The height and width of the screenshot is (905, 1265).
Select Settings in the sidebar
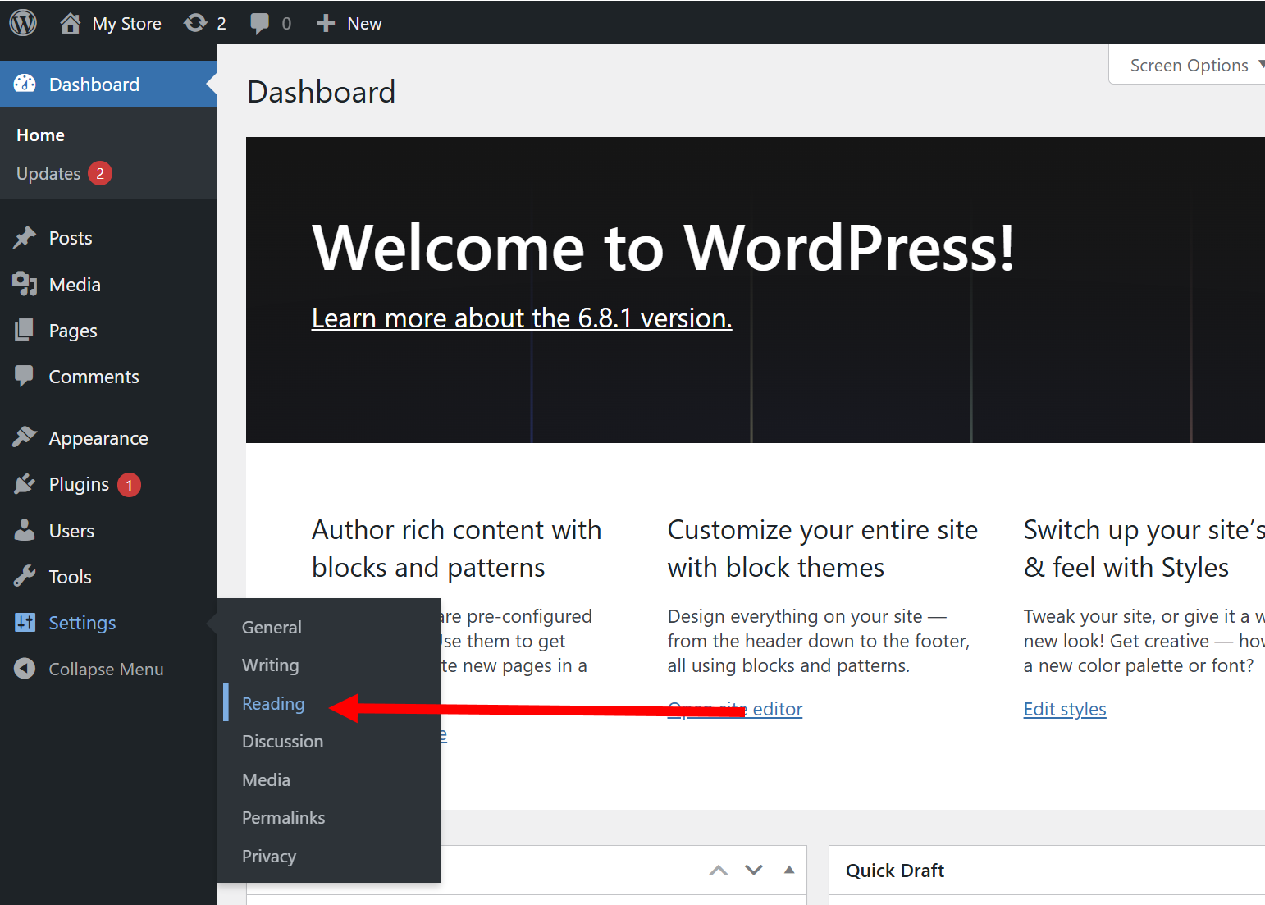point(82,623)
